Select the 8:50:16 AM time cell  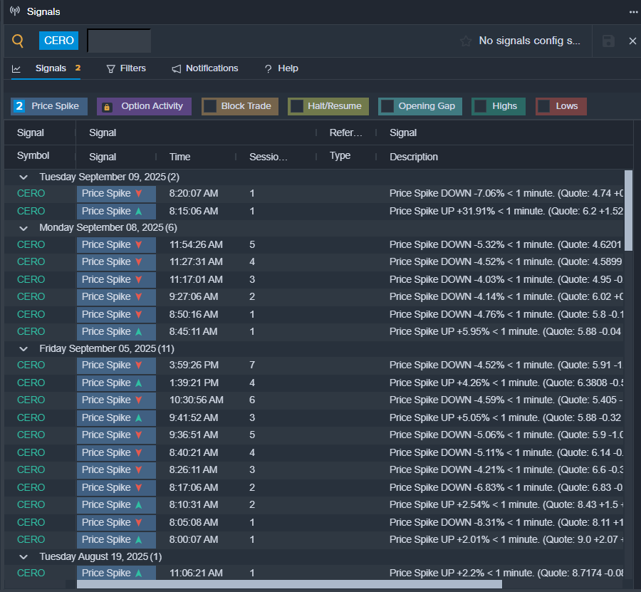[x=194, y=314]
